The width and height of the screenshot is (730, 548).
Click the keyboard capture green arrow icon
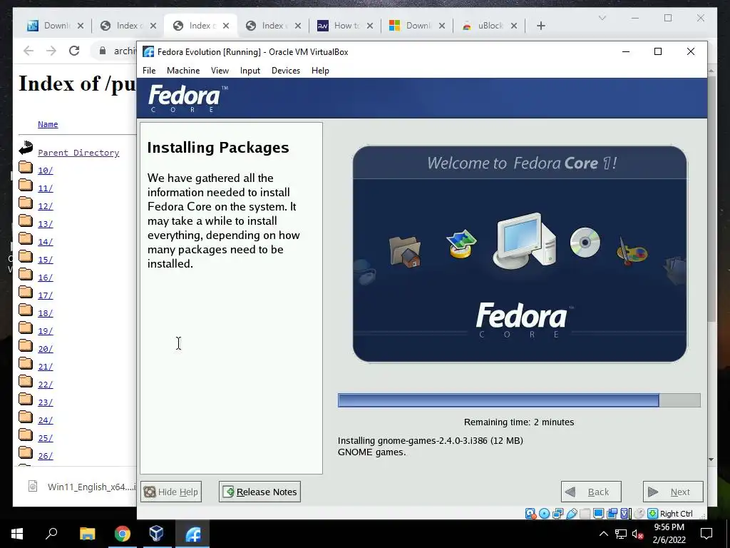tap(653, 514)
